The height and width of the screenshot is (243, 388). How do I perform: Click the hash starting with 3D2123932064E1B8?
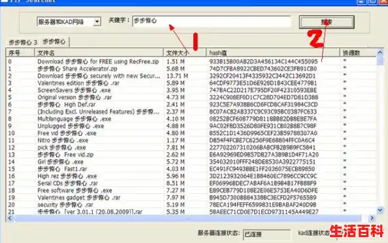click(x=263, y=176)
